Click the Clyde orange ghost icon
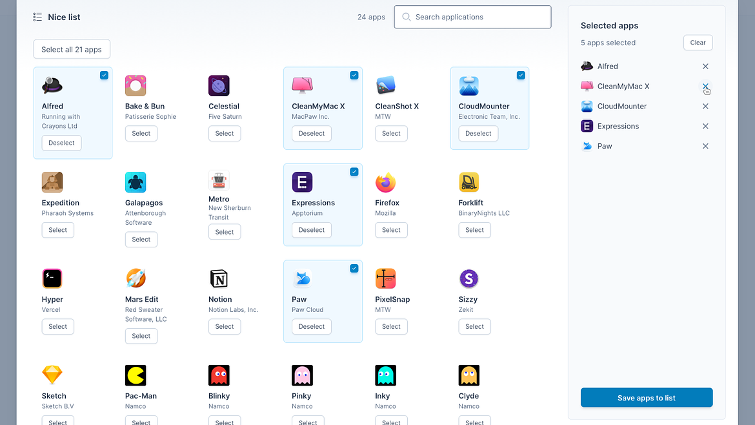This screenshot has width=755, height=425. (469, 375)
